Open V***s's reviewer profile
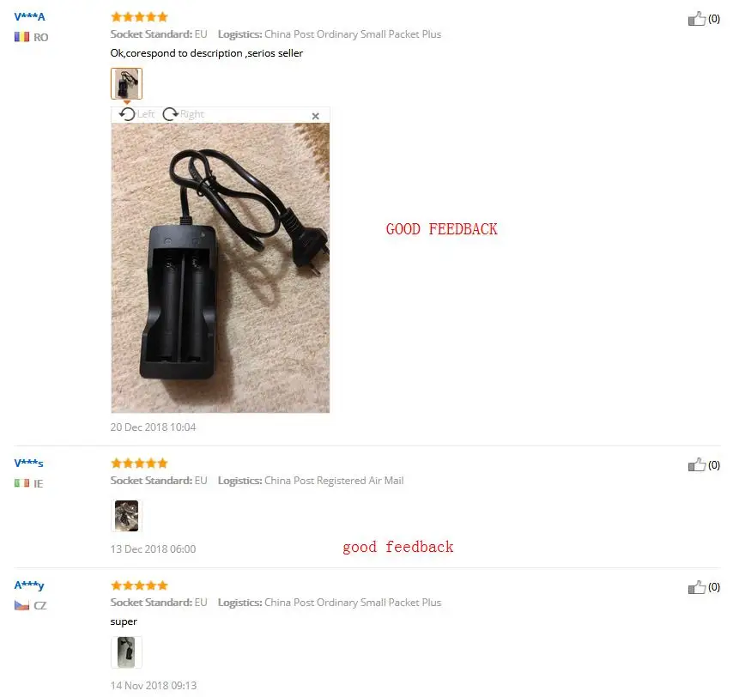745x697 pixels. pos(28,463)
